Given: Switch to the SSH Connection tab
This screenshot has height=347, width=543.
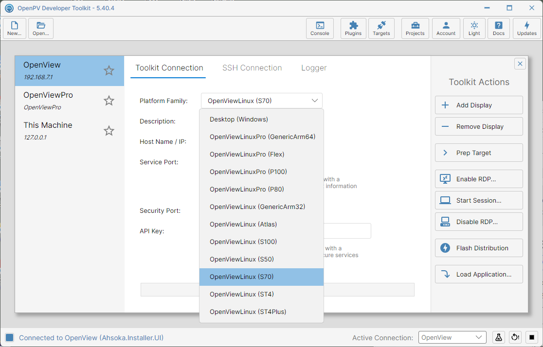Looking at the screenshot, I should click(252, 68).
